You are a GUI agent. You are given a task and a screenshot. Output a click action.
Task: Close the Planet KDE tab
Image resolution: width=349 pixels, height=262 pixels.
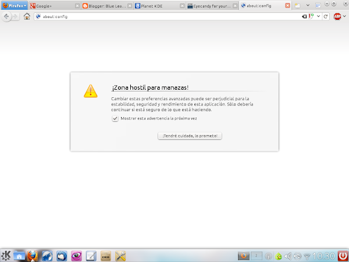[x=182, y=6]
